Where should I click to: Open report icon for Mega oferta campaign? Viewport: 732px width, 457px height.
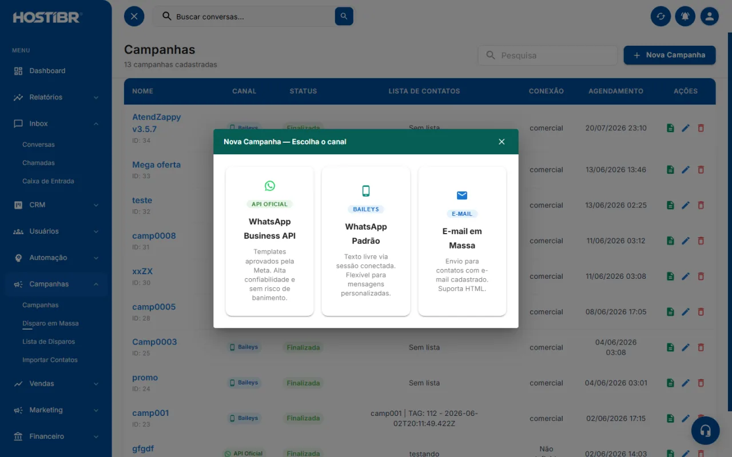[x=670, y=170]
